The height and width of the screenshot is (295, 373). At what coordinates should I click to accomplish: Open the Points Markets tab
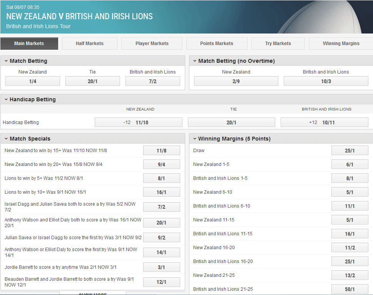point(217,44)
